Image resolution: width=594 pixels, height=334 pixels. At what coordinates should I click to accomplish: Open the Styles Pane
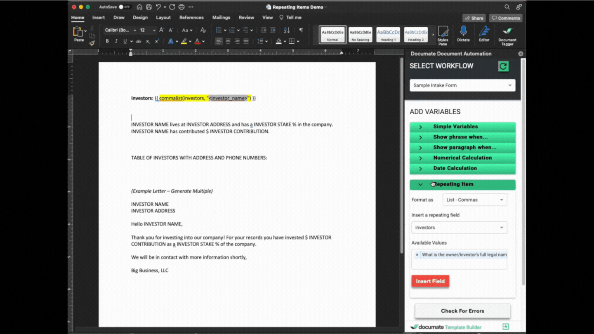click(443, 35)
